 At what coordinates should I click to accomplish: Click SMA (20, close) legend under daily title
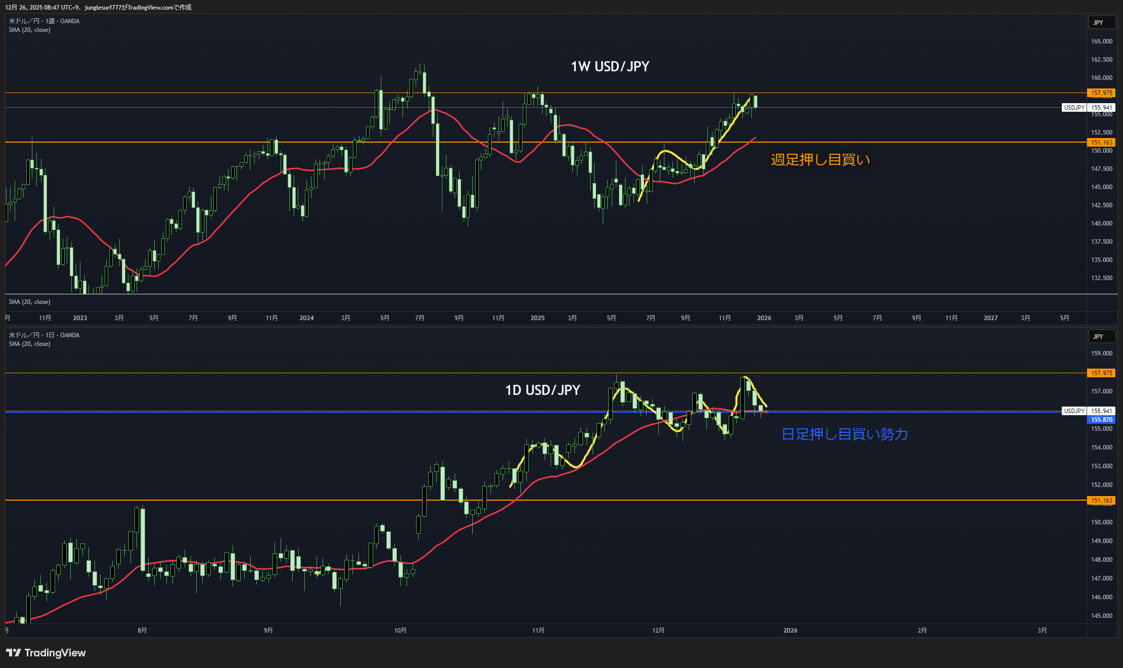[x=29, y=344]
